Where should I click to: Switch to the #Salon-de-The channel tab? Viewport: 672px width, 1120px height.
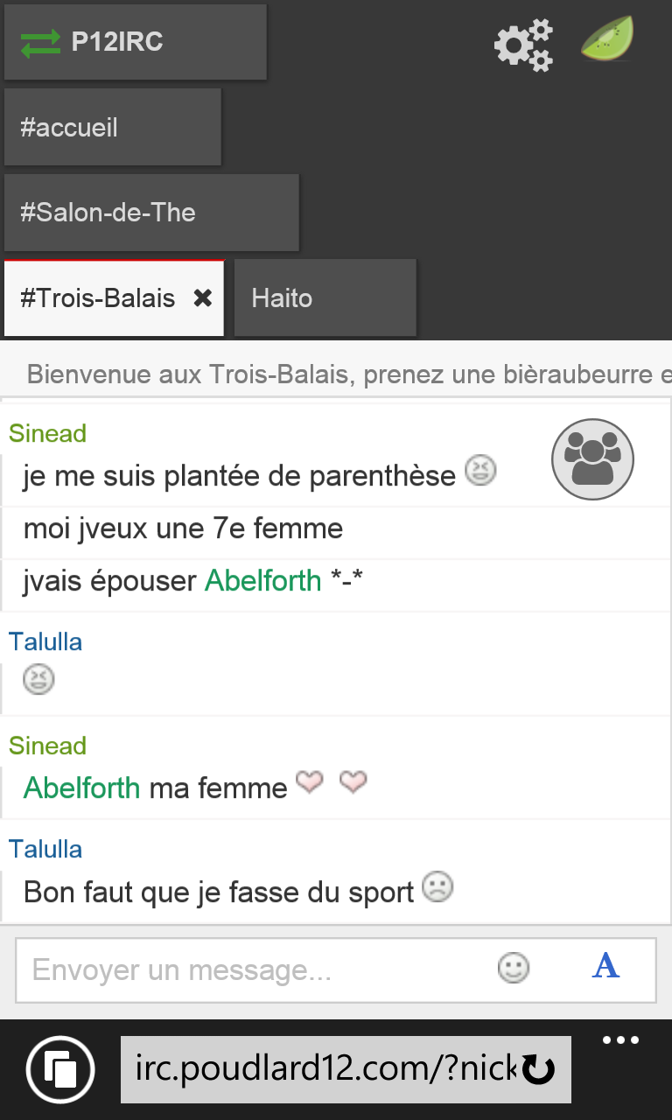150,213
